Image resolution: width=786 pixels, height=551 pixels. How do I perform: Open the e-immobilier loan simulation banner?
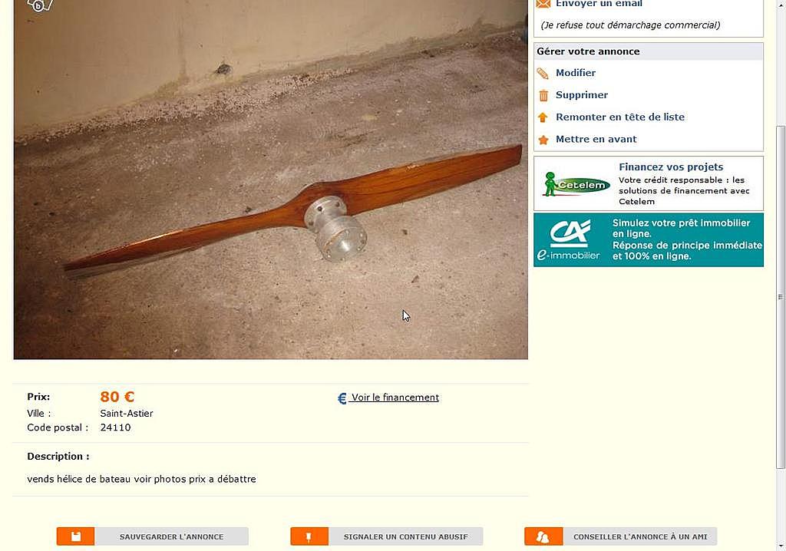point(648,239)
